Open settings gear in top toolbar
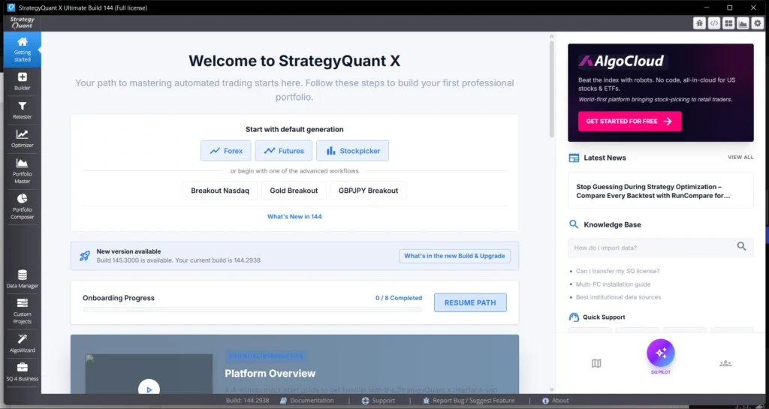Image resolution: width=769 pixels, height=409 pixels. [758, 23]
